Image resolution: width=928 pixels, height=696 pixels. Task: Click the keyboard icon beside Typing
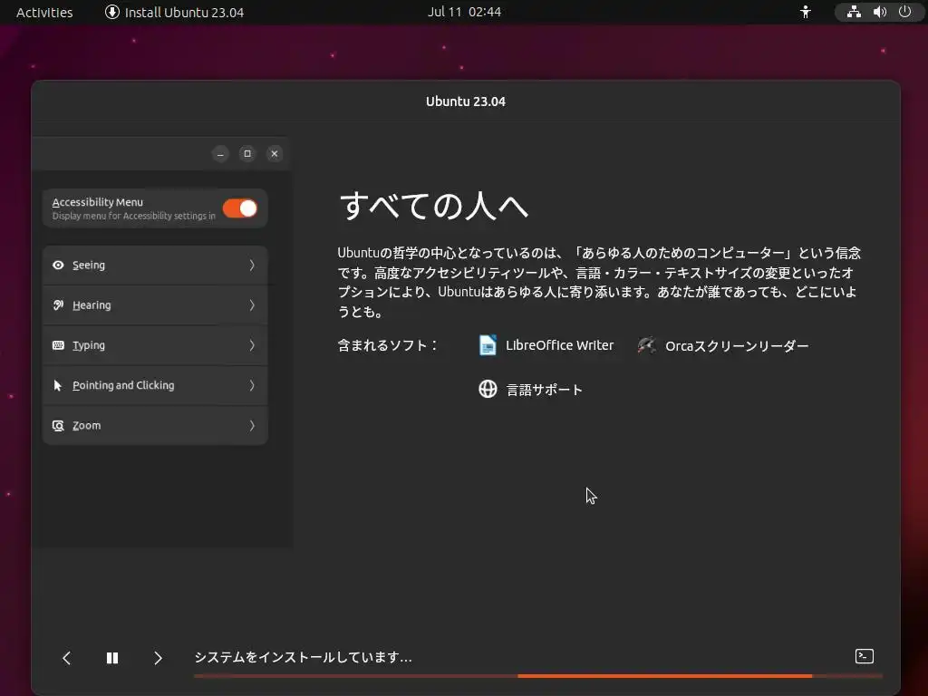(x=58, y=345)
